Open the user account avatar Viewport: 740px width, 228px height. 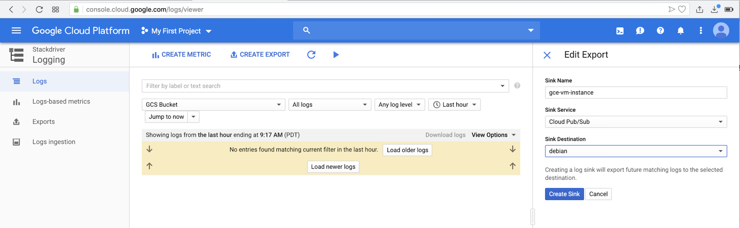coord(721,30)
